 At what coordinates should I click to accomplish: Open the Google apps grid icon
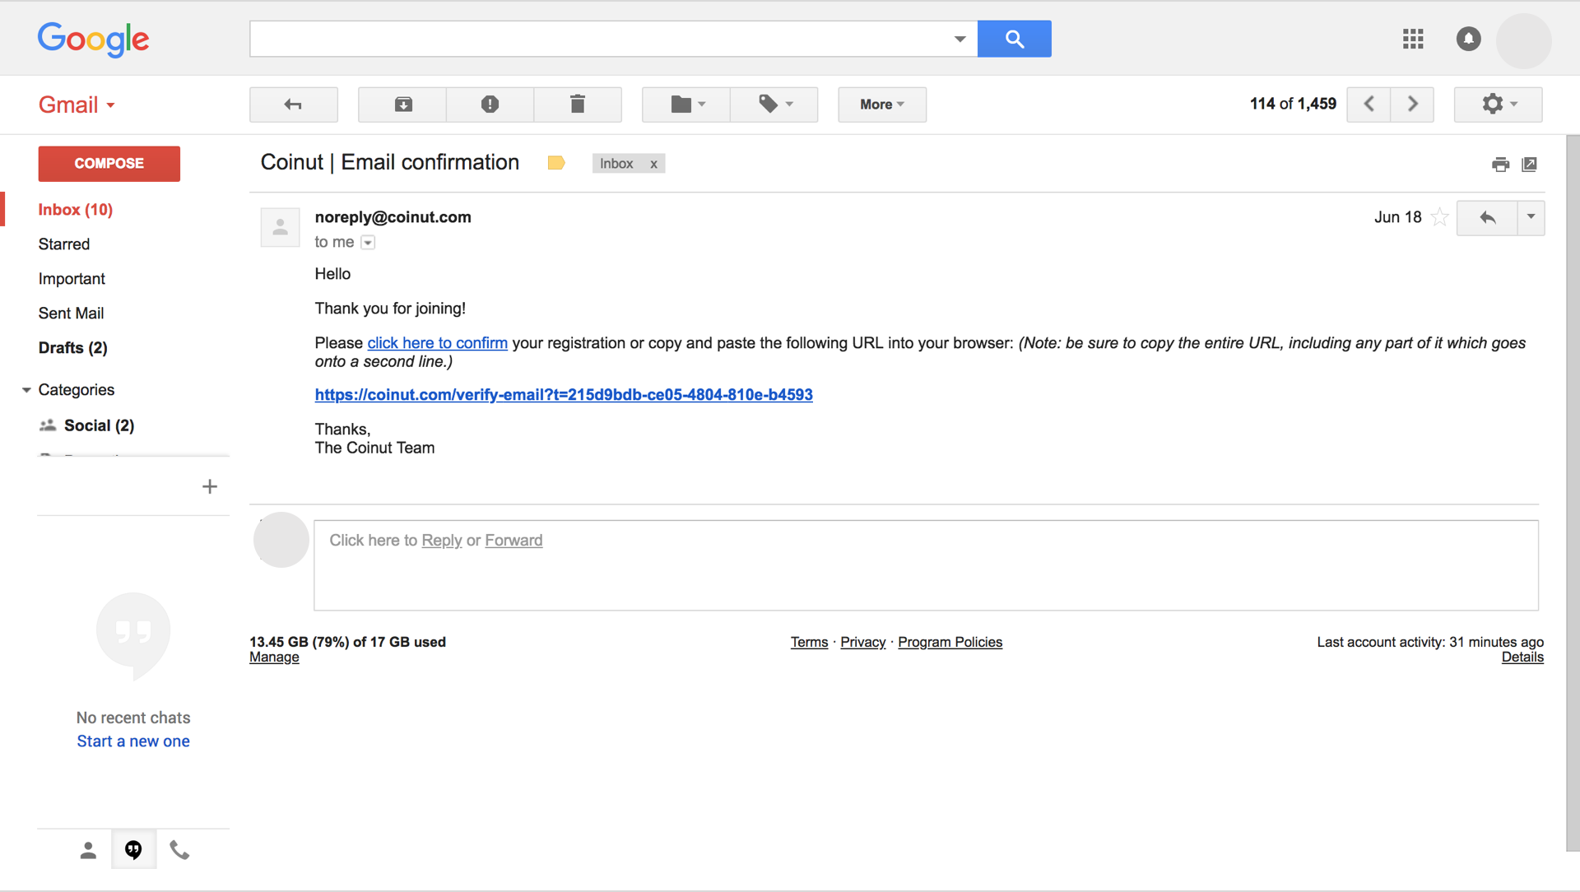pos(1413,39)
